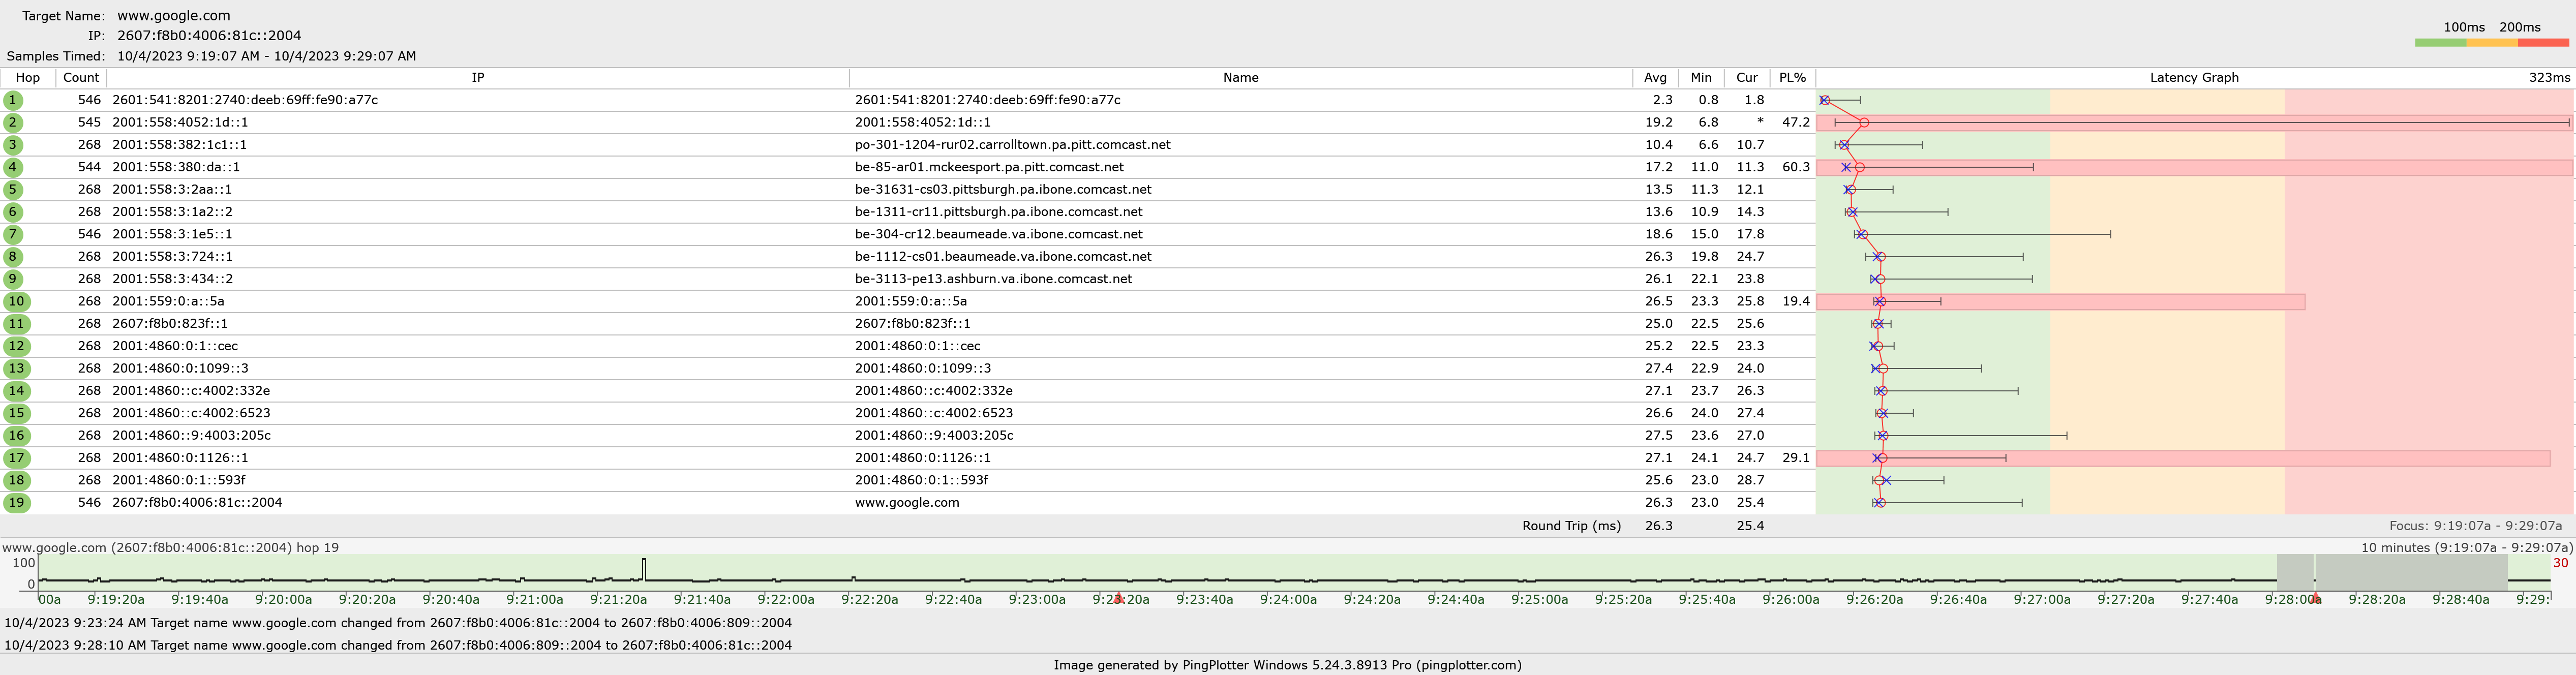Click the 323ms graph scale label

[x=2549, y=78]
